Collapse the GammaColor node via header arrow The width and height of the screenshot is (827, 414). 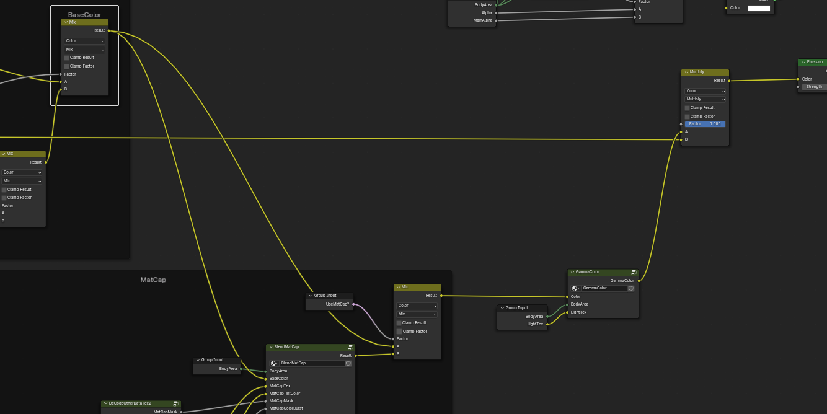point(572,272)
